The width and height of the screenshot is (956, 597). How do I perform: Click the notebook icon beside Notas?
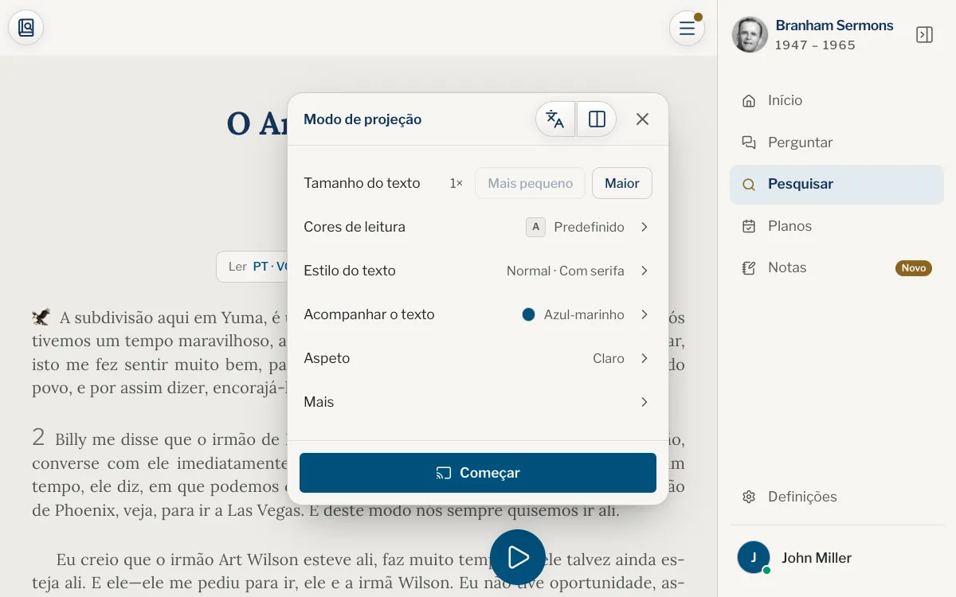coord(749,267)
